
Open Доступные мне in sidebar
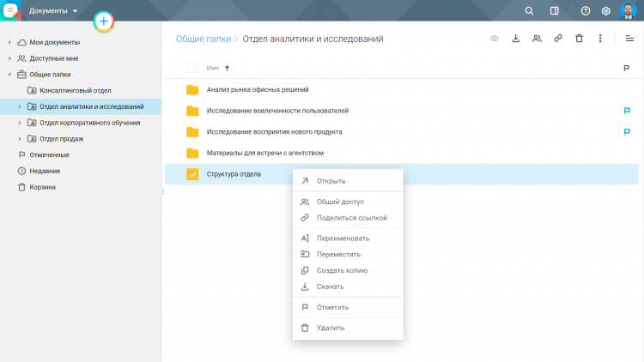[x=54, y=58]
